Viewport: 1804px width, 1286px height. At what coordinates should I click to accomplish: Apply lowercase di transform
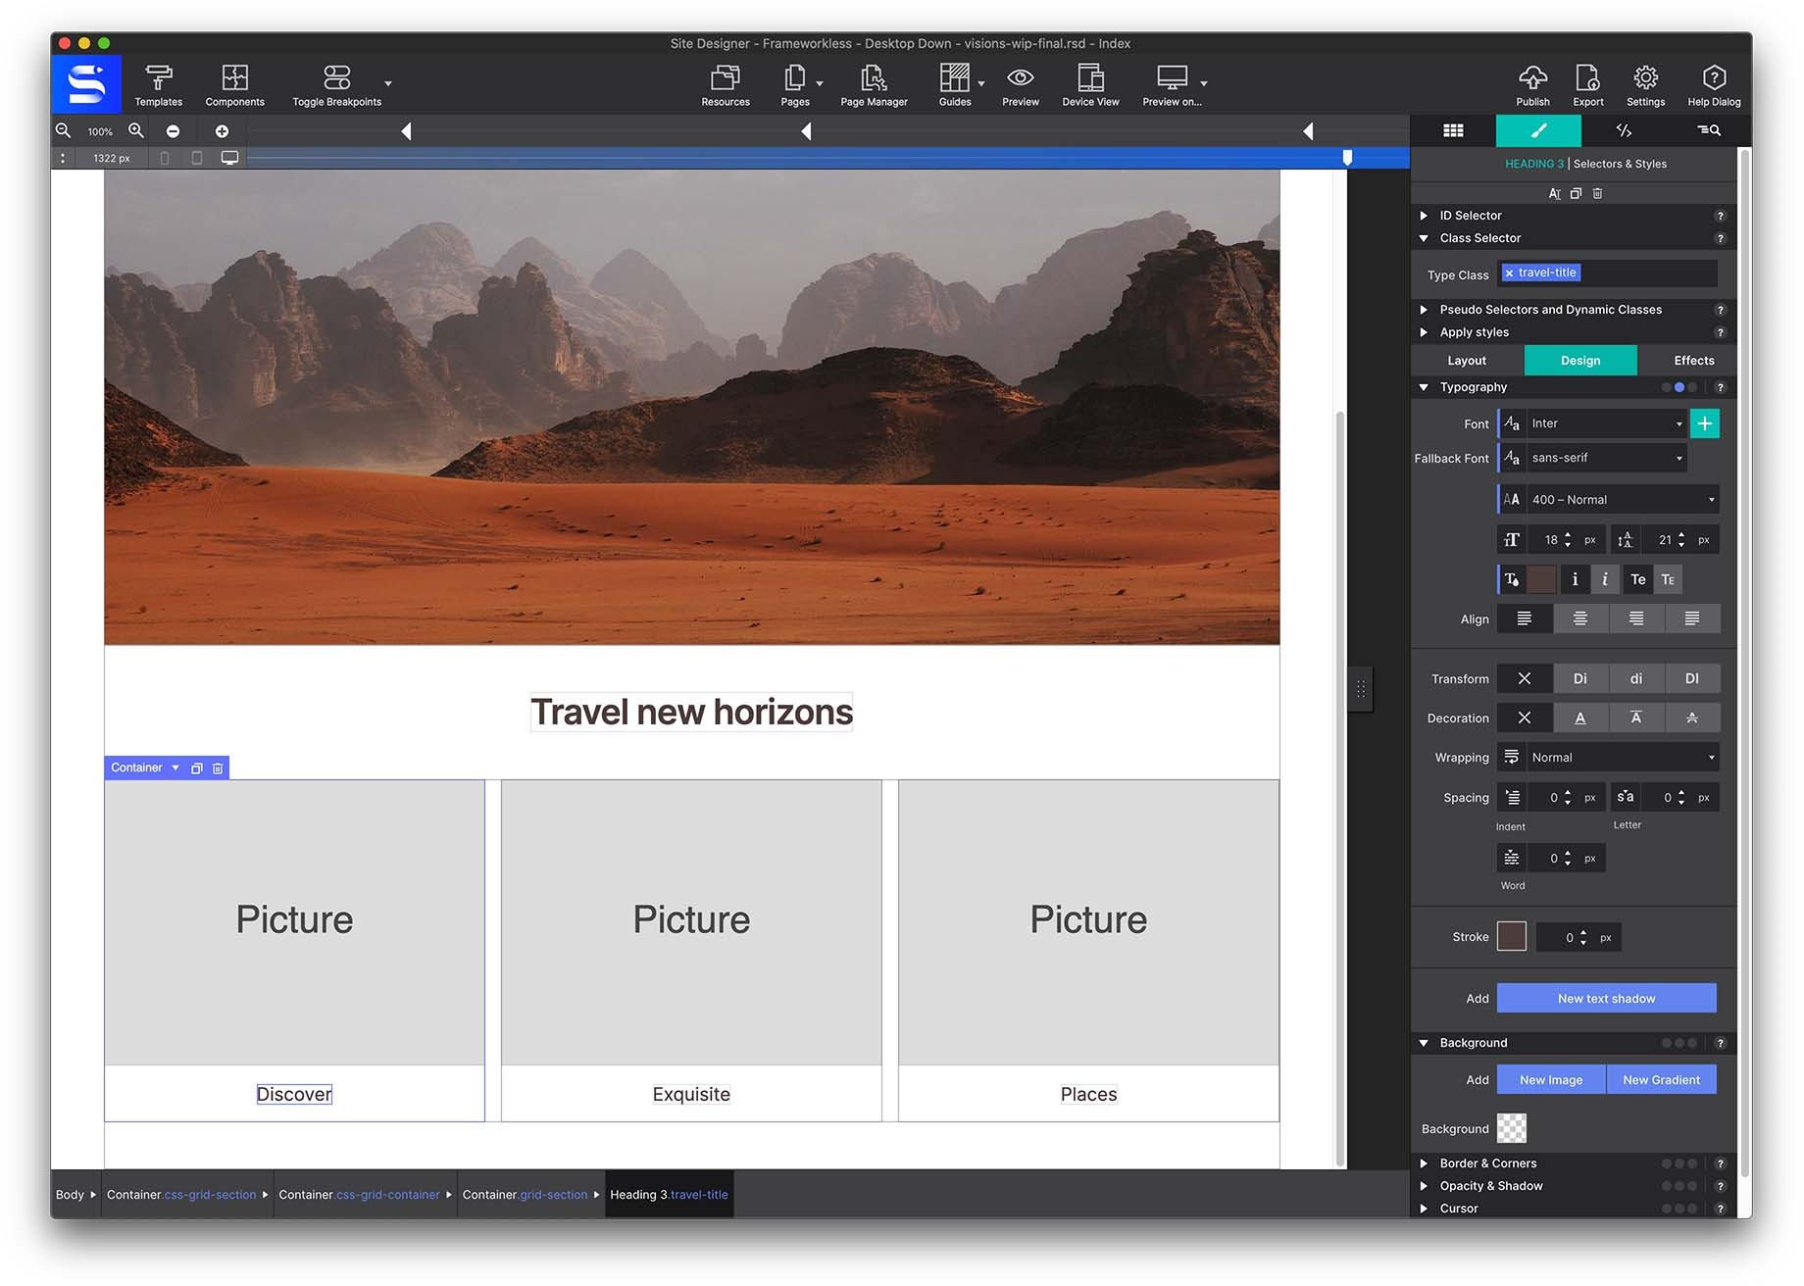(1636, 678)
